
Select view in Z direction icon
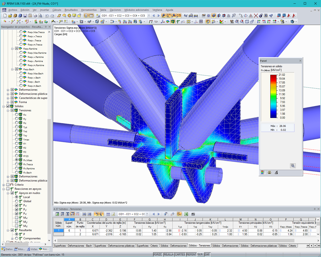269,22
